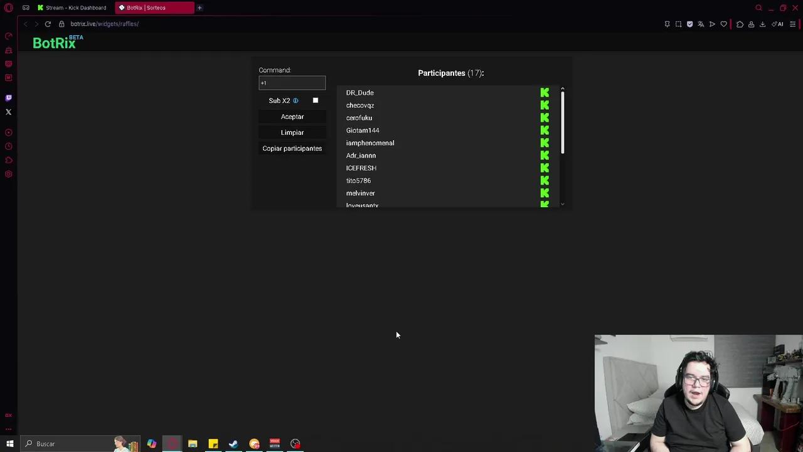The image size is (803, 452).
Task: Select participant ICEFRESH
Action: click(361, 168)
